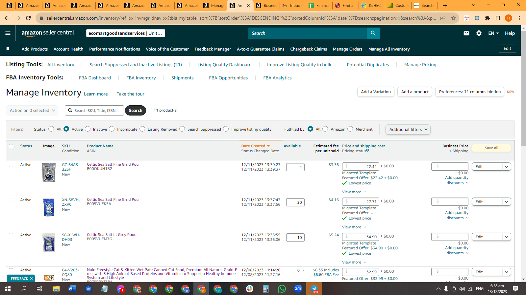Reload the page with the browser refresh icon

pyautogui.click(x=28, y=18)
